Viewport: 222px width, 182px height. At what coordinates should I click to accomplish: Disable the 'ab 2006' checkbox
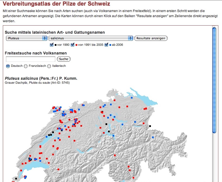coord(106,45)
